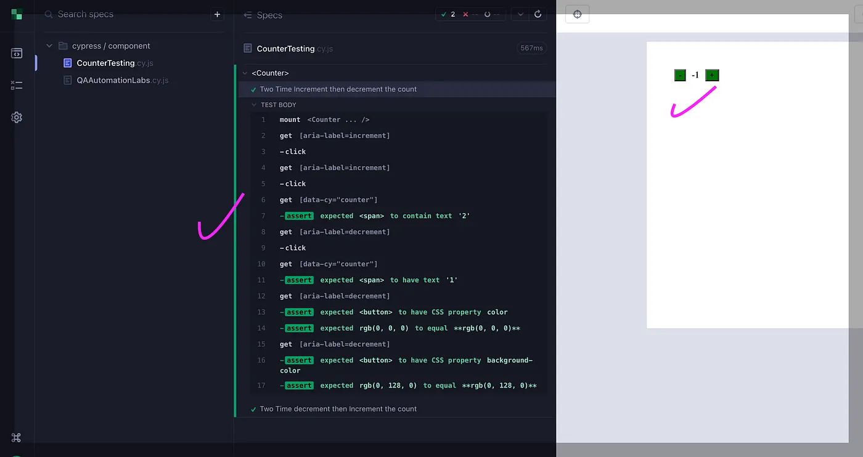The image size is (863, 457).
Task: Click the Search specs input field
Action: [x=129, y=14]
